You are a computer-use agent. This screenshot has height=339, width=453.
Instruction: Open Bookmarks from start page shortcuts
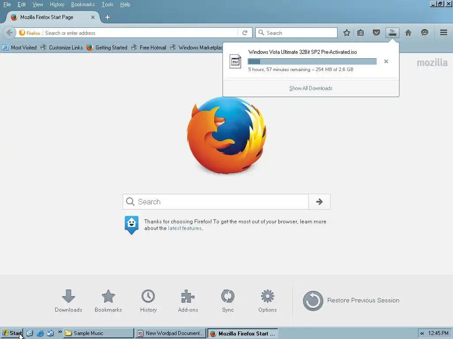[108, 301]
